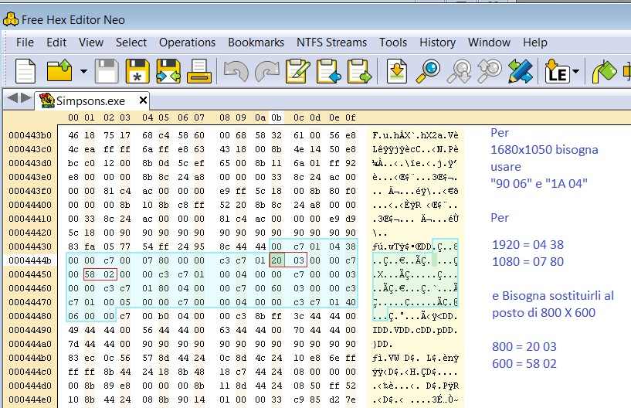631x408 pixels.
Task: Click the clipboard with green right arrow
Action: pos(360,71)
